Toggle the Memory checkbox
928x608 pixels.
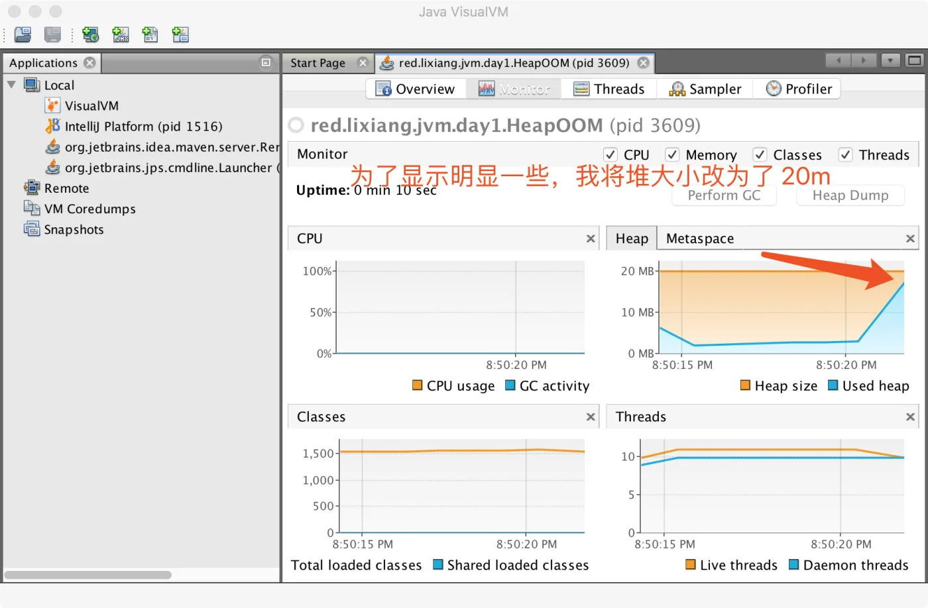point(672,154)
